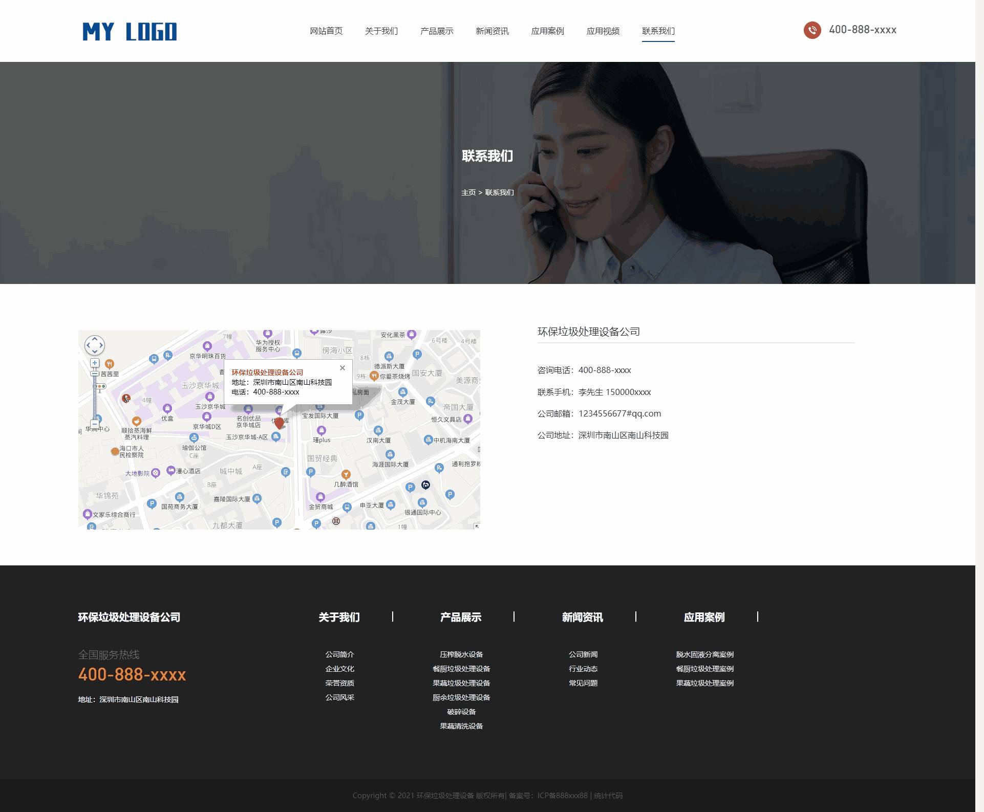Open the 网站首页 navigation item
Viewport: 984px width, 812px height.
coord(326,31)
